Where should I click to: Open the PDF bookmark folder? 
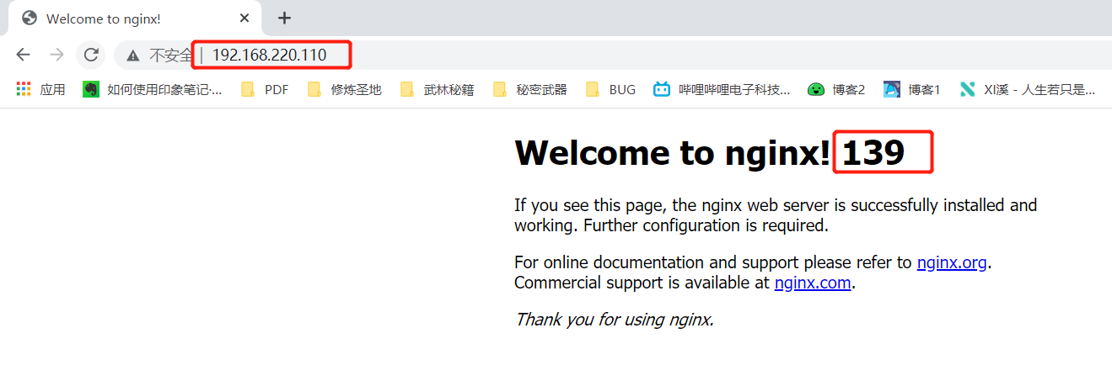coord(265,89)
